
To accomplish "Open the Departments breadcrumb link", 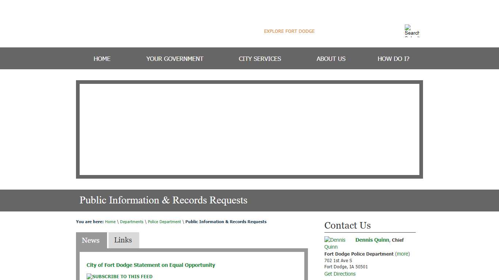I will (132, 222).
